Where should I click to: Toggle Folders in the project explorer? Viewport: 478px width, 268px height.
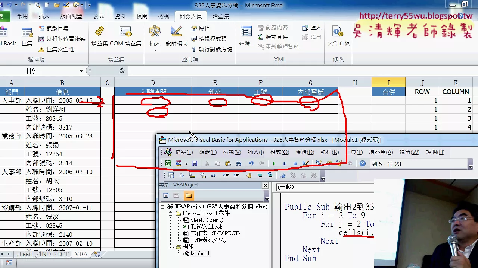point(189,195)
